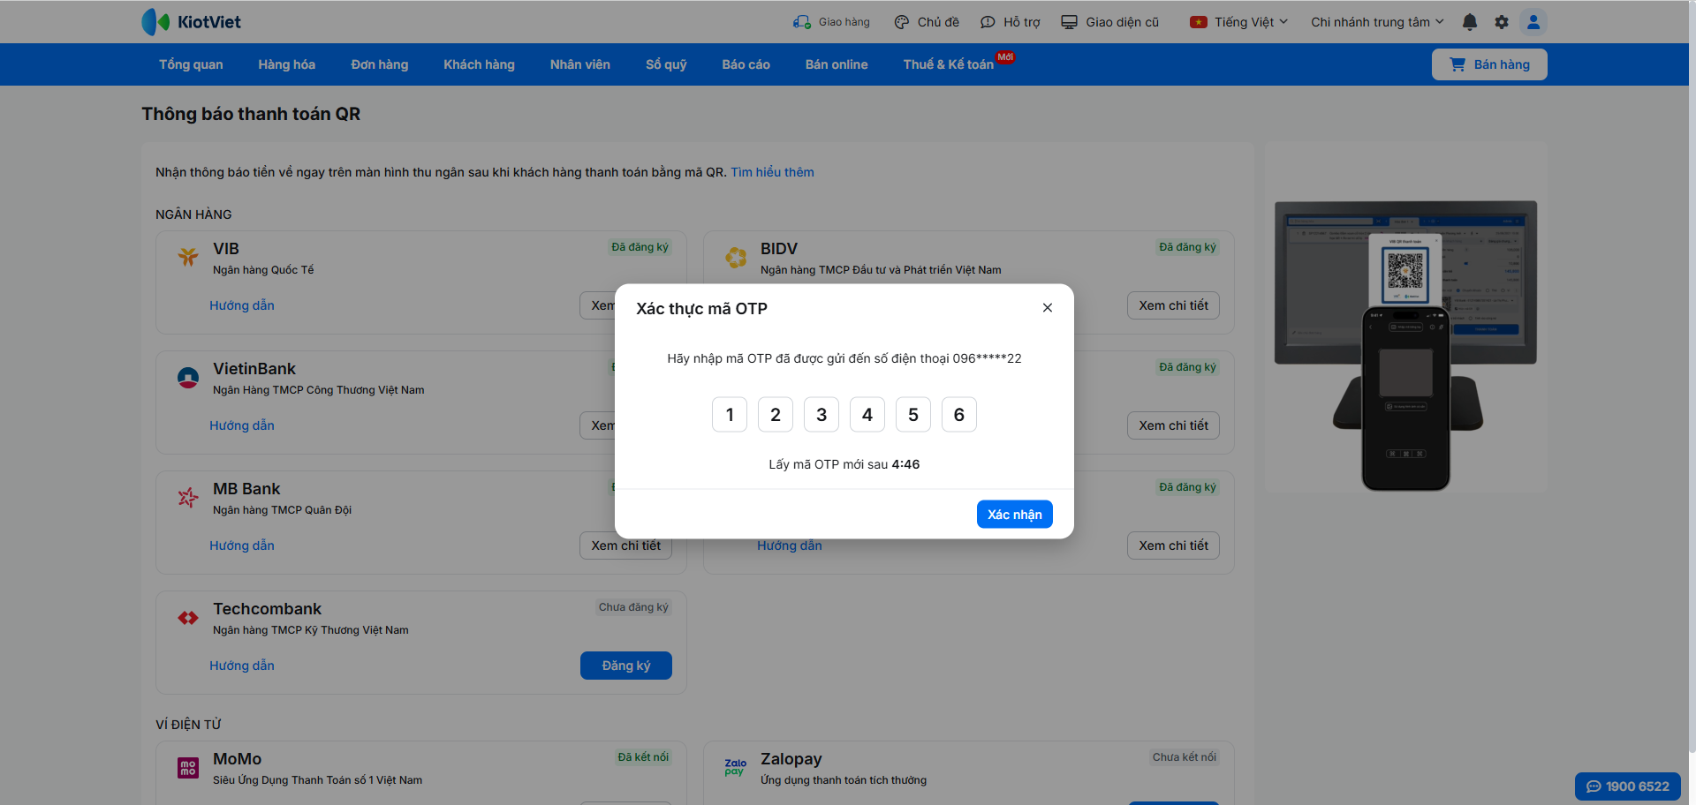The image size is (1696, 805).
Task: Open the settings gear
Action: (1502, 22)
